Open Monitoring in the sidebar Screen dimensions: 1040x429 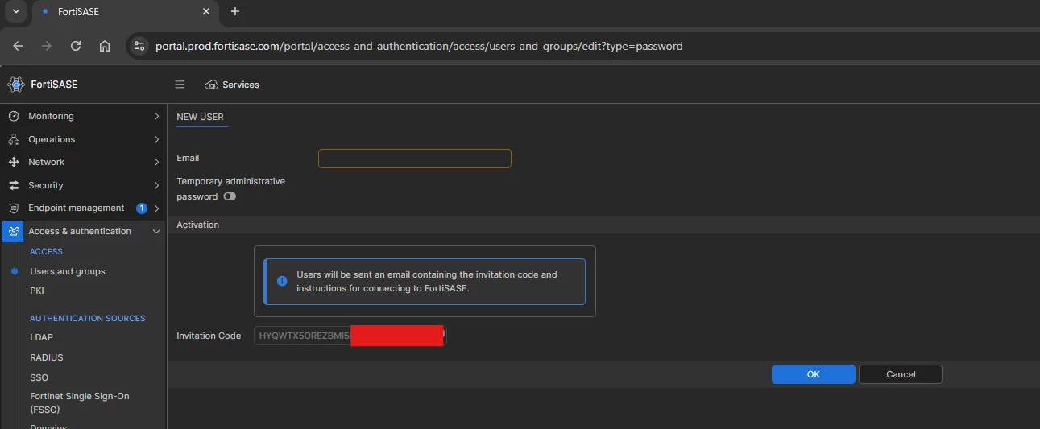point(83,116)
